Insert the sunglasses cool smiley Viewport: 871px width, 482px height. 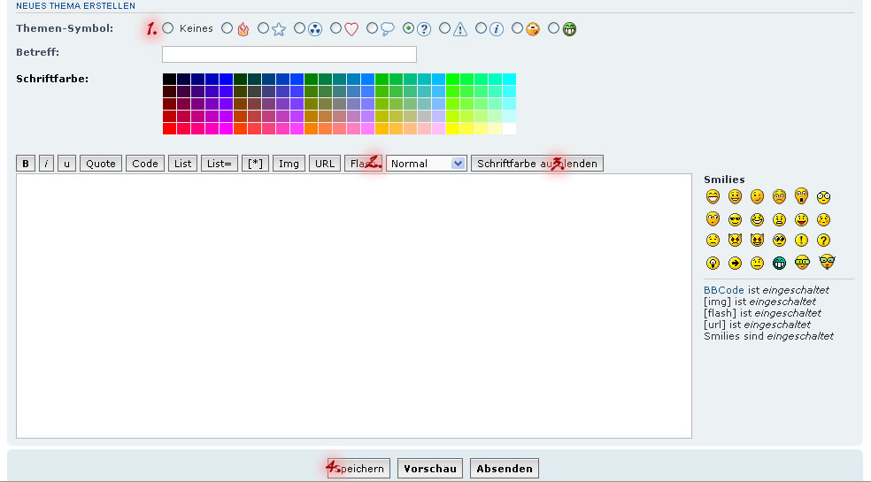pos(735,219)
